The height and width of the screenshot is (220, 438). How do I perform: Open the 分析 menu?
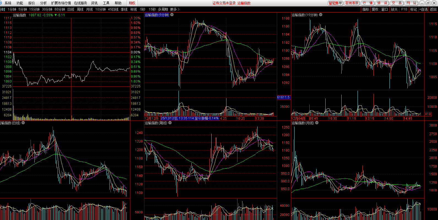[x=43, y=3]
